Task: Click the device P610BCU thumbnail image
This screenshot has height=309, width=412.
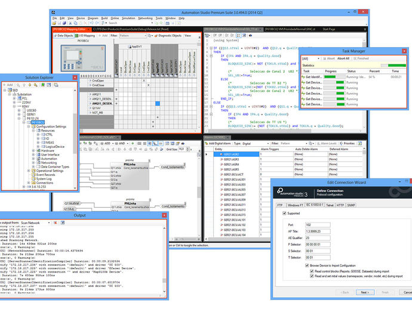Action: click(x=83, y=58)
